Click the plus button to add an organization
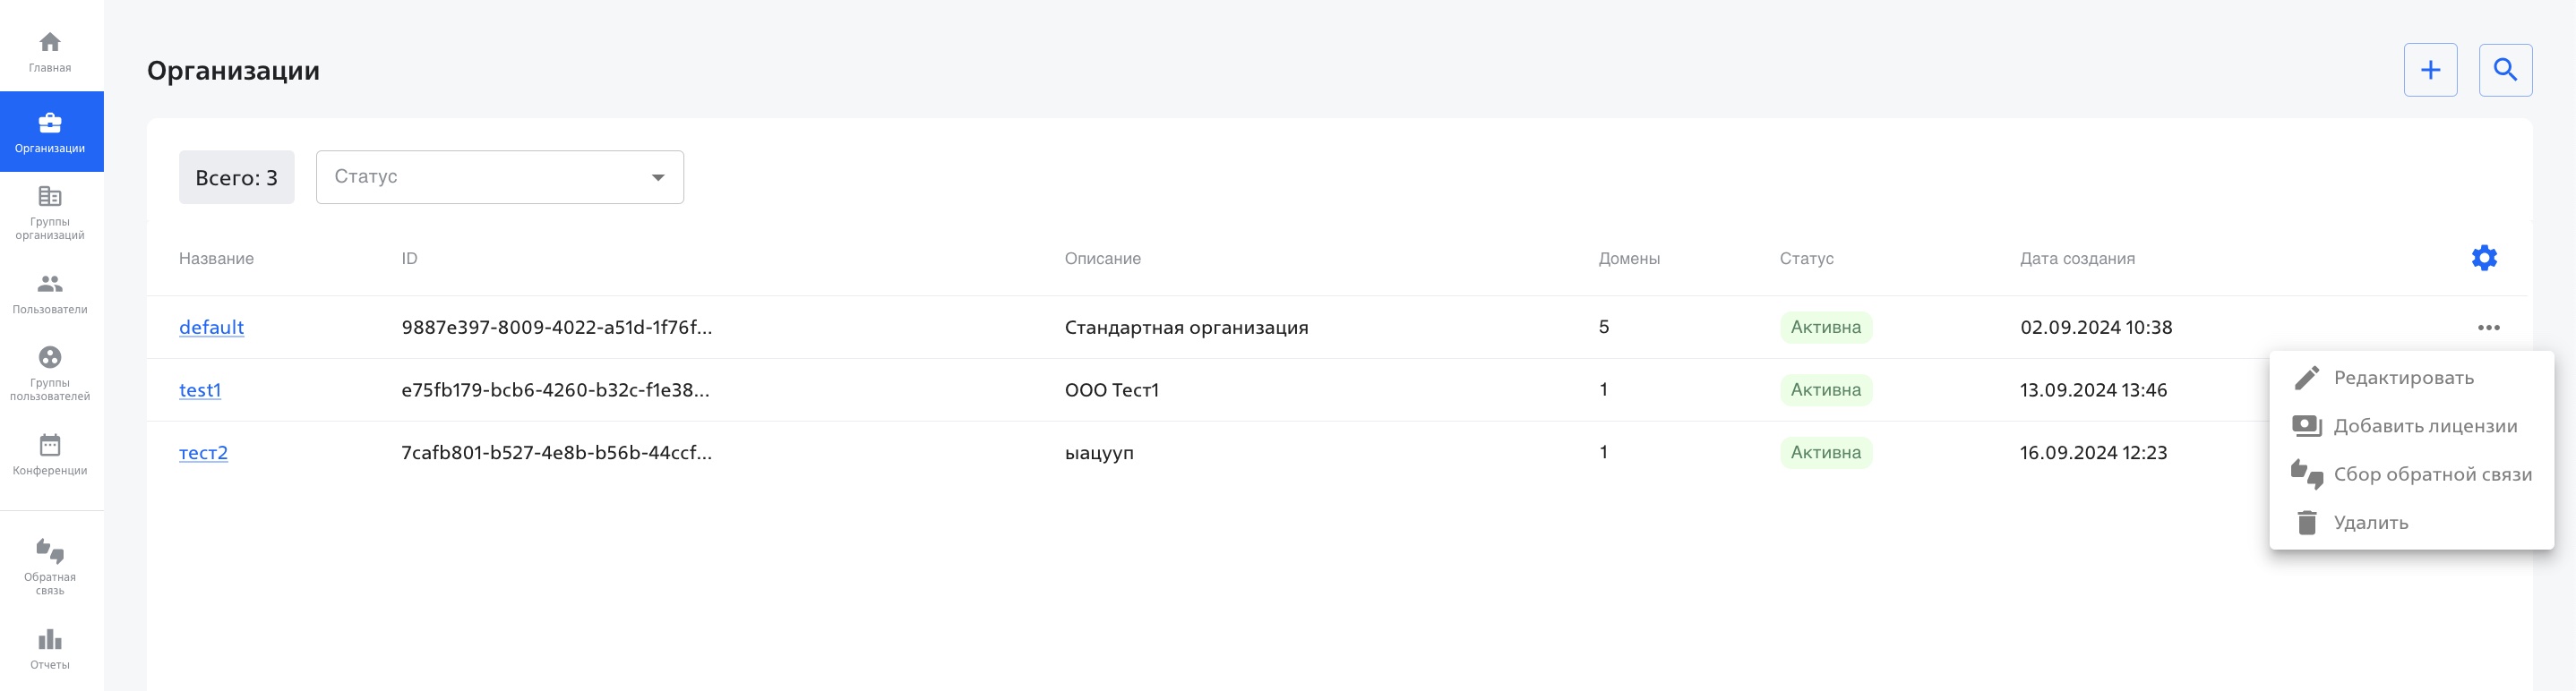The image size is (2576, 691). point(2430,70)
